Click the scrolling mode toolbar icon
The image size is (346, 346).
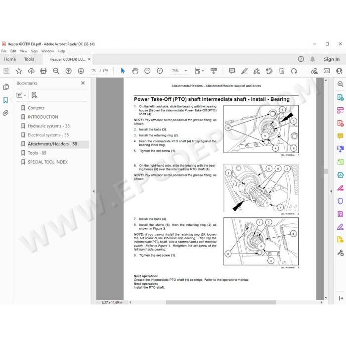214,71
